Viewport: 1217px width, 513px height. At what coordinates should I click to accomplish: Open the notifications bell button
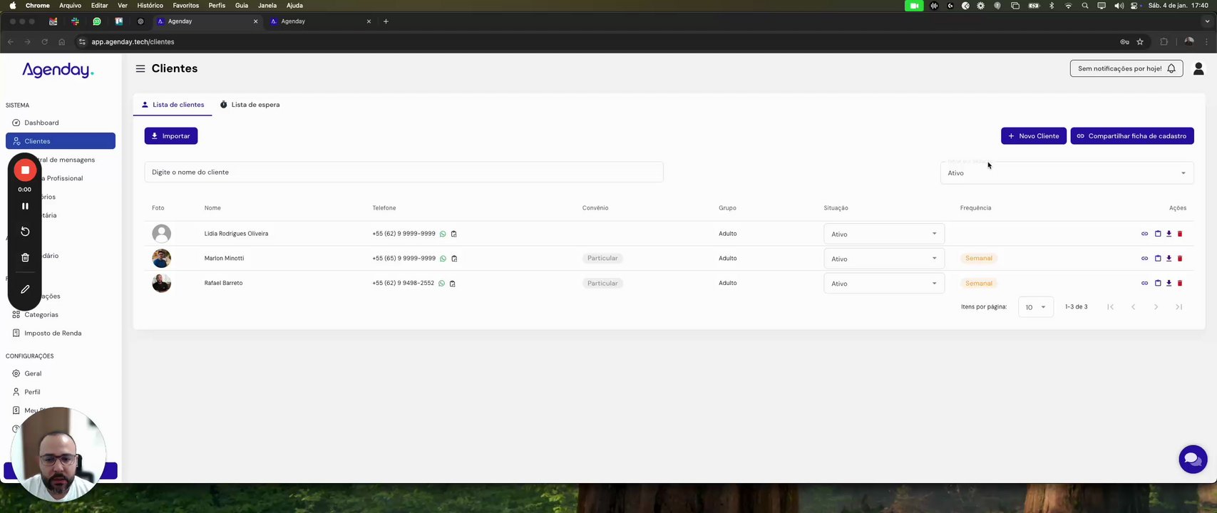point(1126,68)
